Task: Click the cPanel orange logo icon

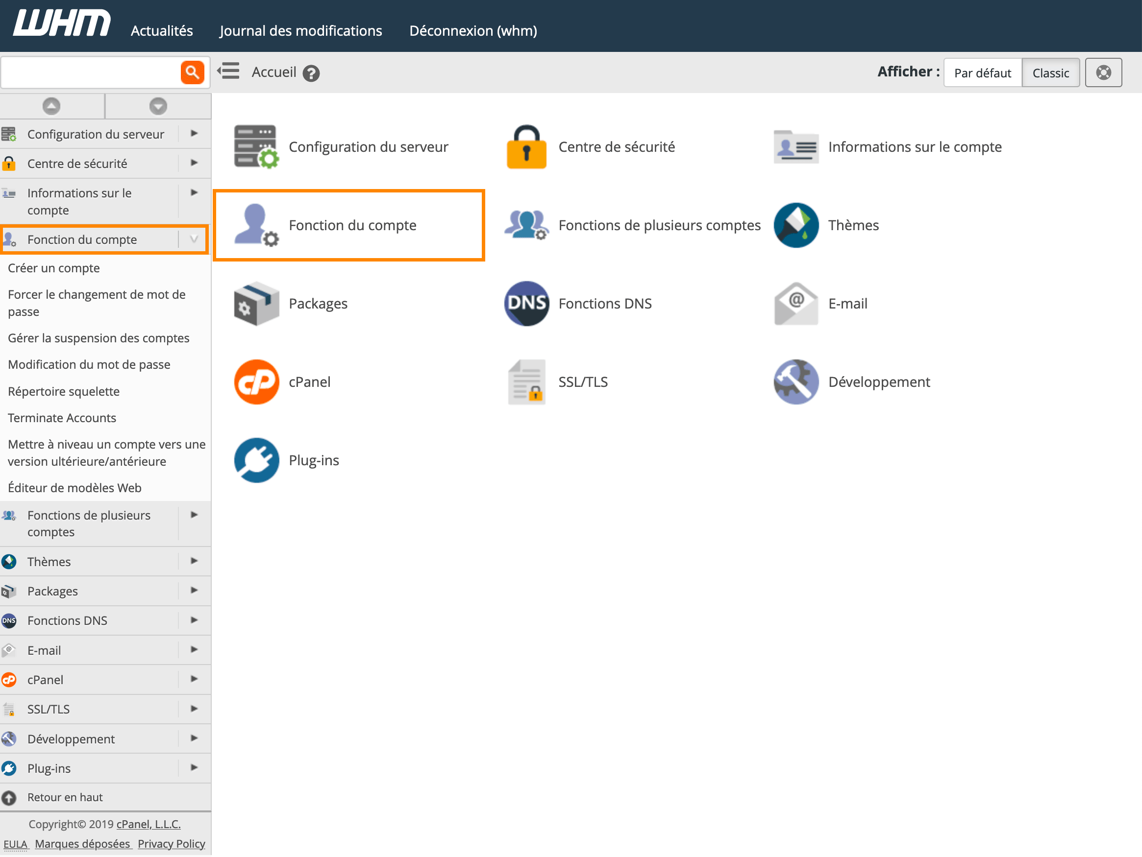Action: tap(257, 382)
